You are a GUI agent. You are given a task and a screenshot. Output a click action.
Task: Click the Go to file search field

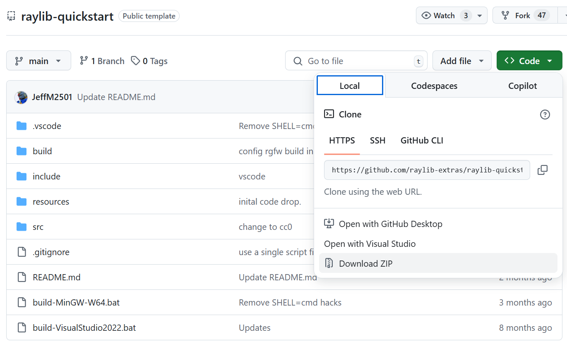click(x=356, y=61)
